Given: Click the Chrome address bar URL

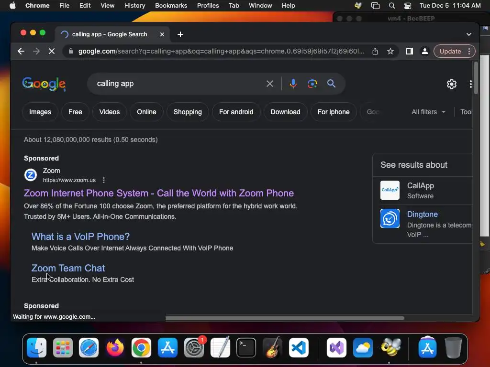Looking at the screenshot, I should click(x=221, y=51).
